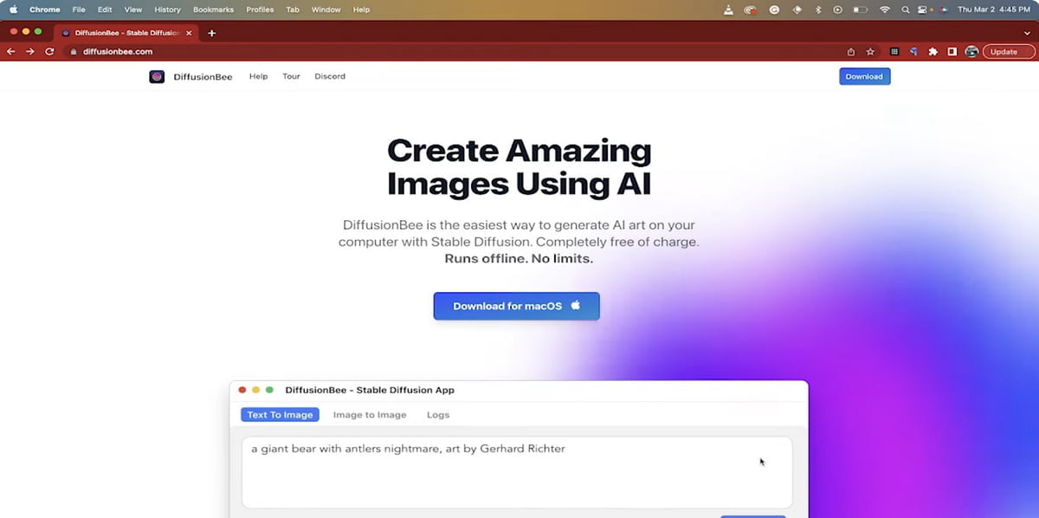Open the Logs tab in DiffusionBee
This screenshot has height=518, width=1039.
pos(438,414)
